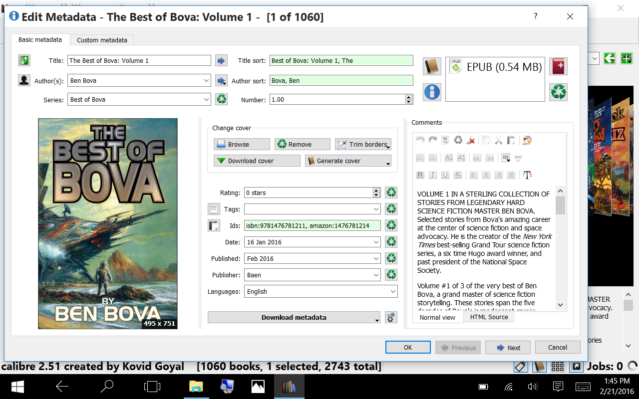Clear the Series field with recycle icon

click(221, 99)
